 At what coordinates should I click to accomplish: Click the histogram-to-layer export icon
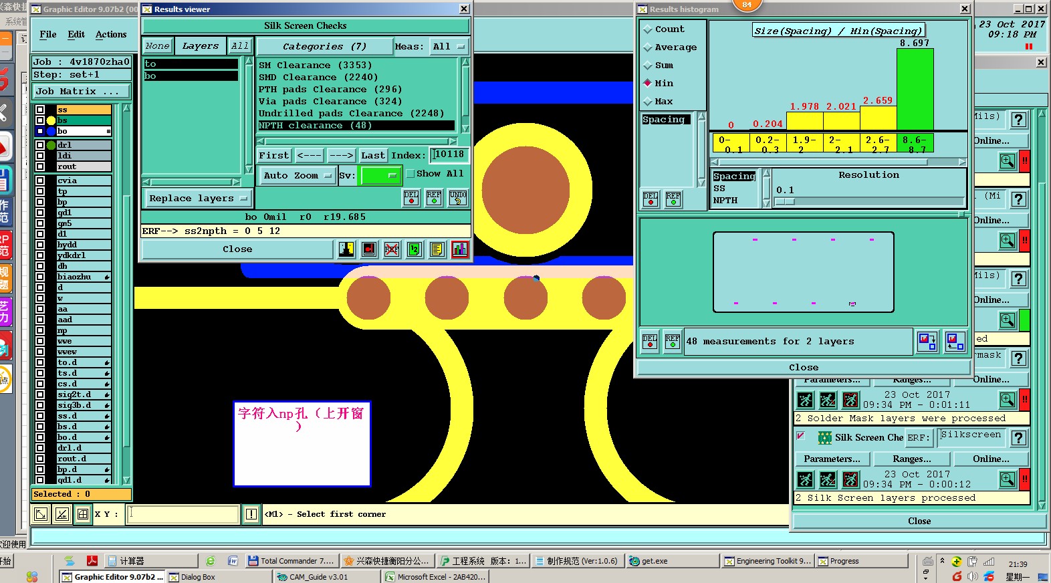927,342
